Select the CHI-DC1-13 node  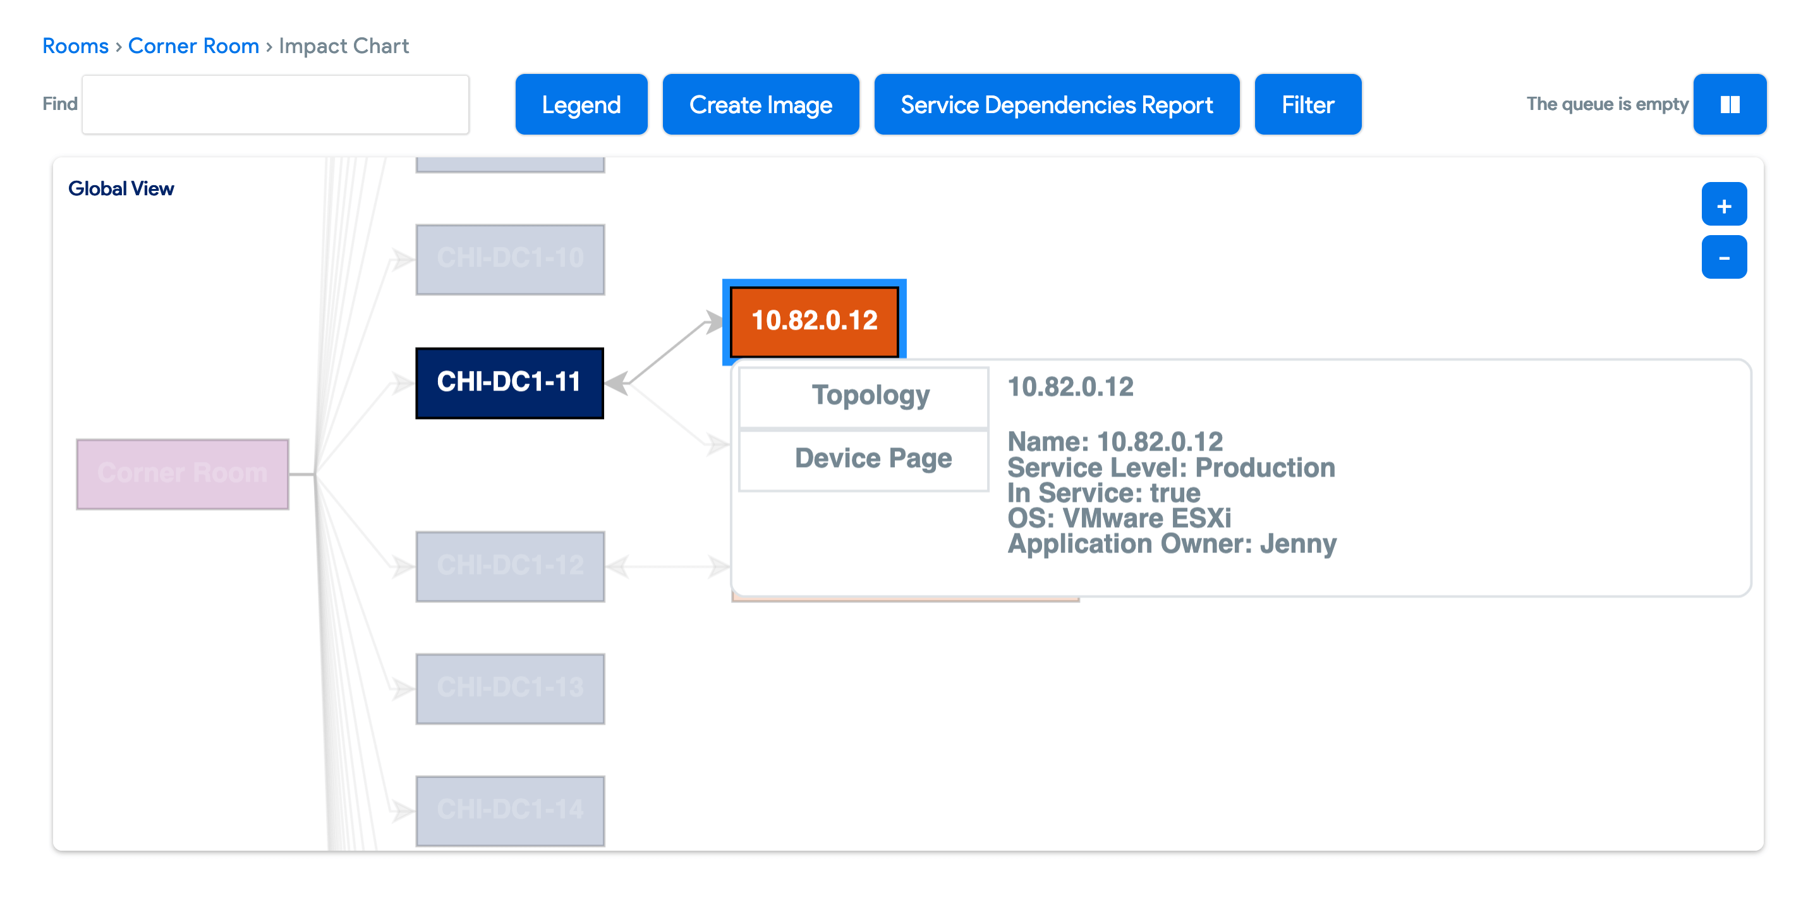tap(510, 688)
